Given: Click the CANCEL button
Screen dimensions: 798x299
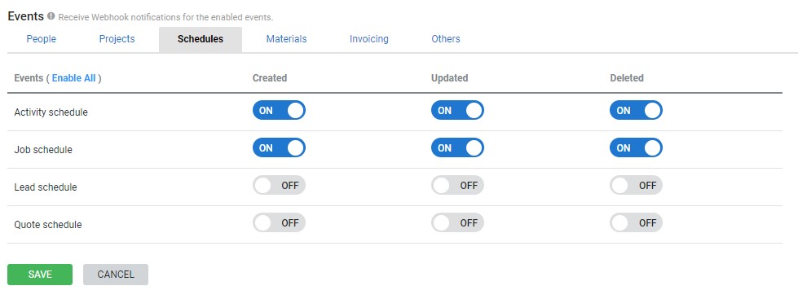Looking at the screenshot, I should point(116,275).
